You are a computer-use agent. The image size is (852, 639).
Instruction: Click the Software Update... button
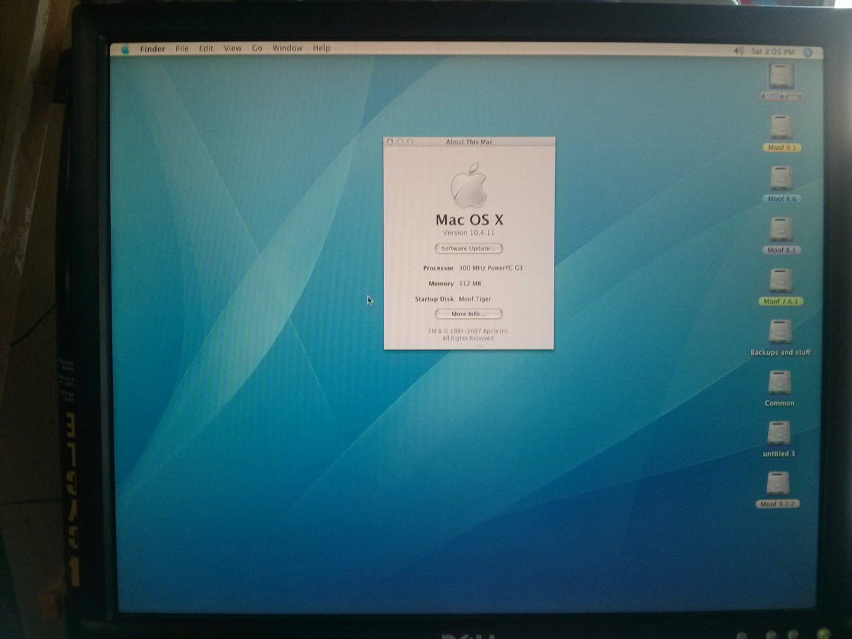468,248
